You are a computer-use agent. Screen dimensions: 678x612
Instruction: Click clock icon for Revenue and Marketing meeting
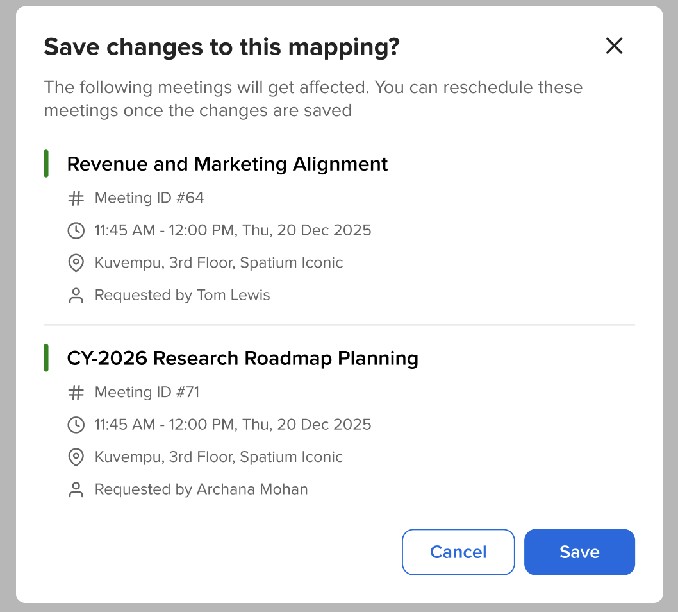(76, 230)
